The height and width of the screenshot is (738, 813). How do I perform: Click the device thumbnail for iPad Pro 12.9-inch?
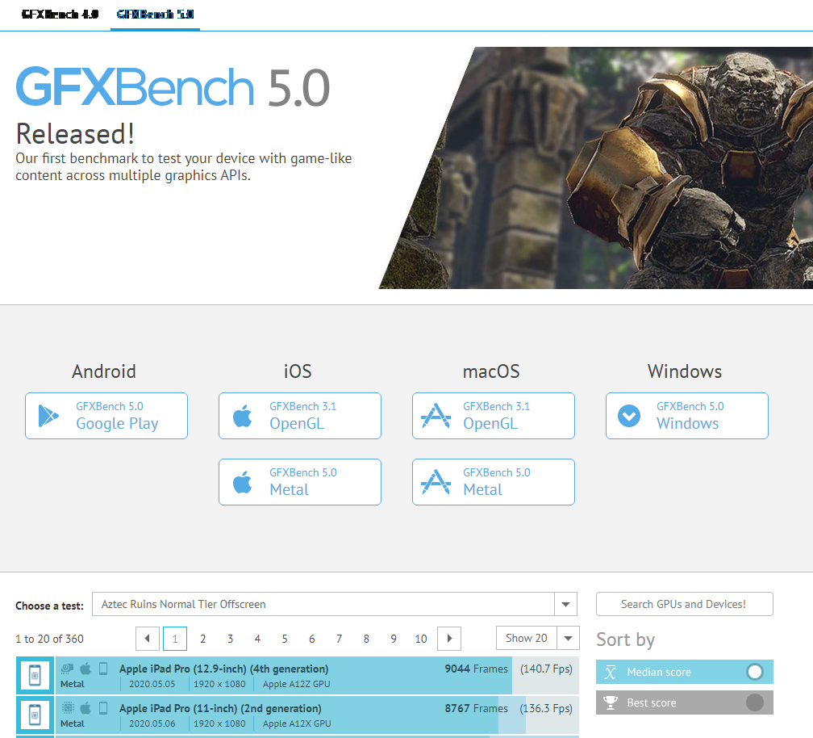click(x=35, y=675)
